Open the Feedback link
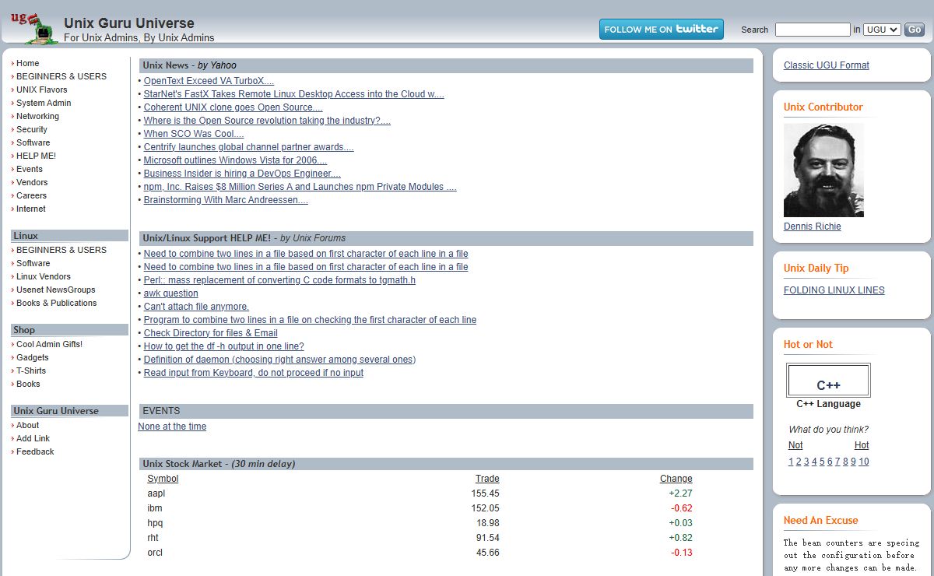 tap(35, 451)
